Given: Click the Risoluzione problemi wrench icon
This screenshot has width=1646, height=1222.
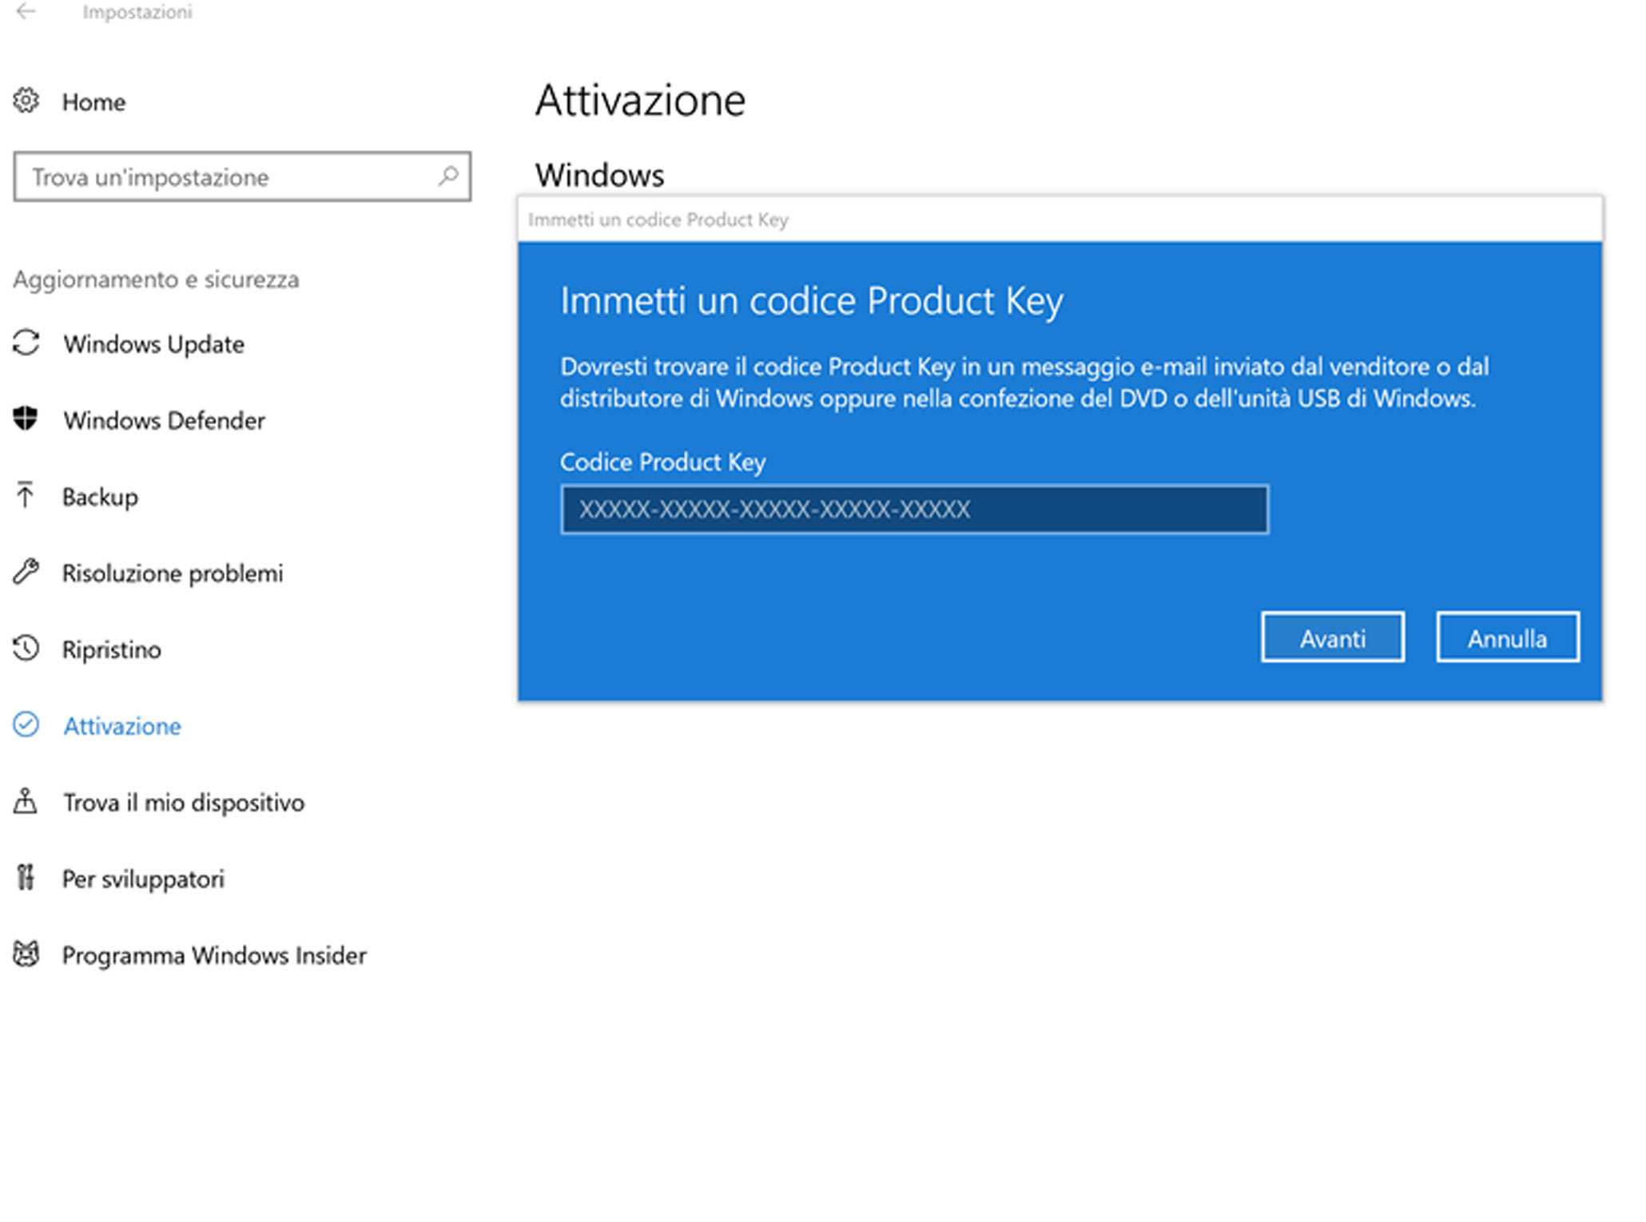Looking at the screenshot, I should coord(26,572).
